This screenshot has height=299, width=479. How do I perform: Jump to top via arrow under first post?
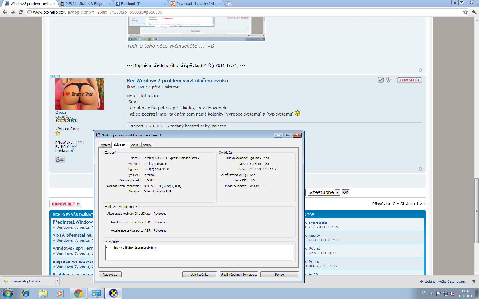[x=420, y=70]
